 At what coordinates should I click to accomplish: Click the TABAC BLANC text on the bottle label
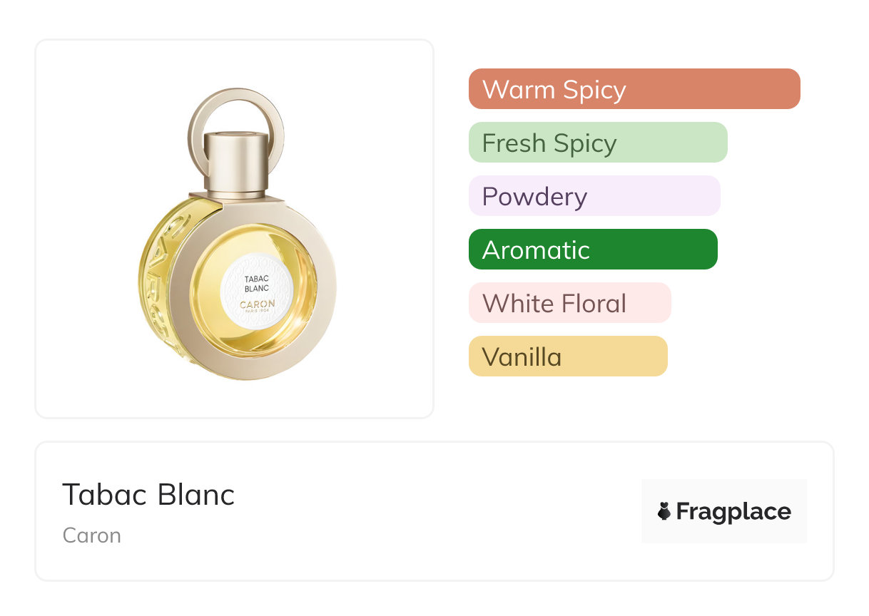(x=255, y=284)
